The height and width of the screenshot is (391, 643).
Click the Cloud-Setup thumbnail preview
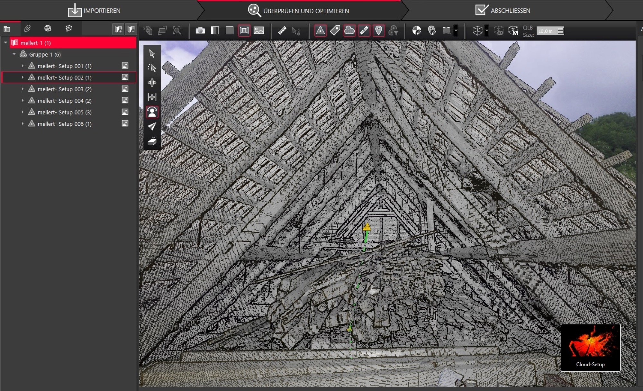coord(590,347)
